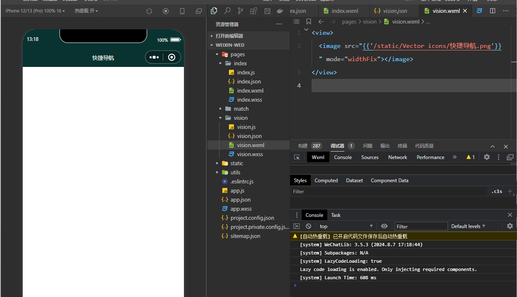
Task: Click the yellow warning count badge
Action: click(470, 157)
